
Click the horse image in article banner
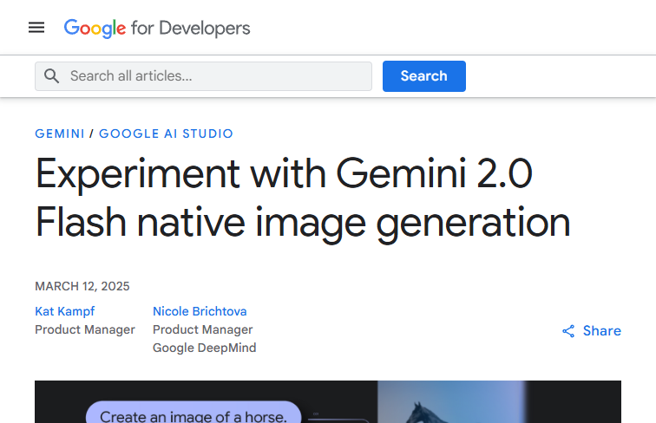pyautogui.click(x=451, y=401)
